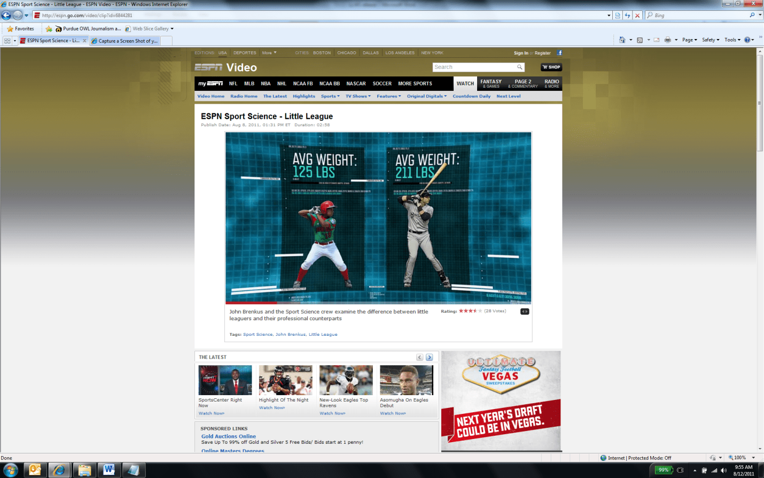Select the NFL menu item
764x478 pixels.
click(x=233, y=83)
